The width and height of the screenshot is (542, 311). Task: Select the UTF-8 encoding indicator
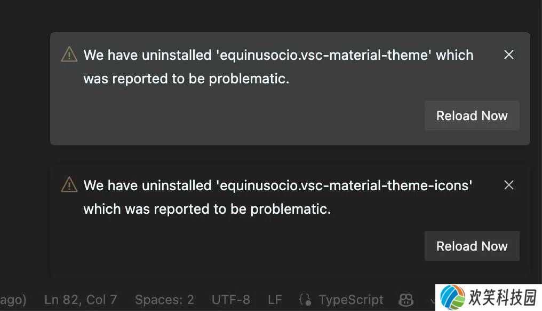[231, 300]
